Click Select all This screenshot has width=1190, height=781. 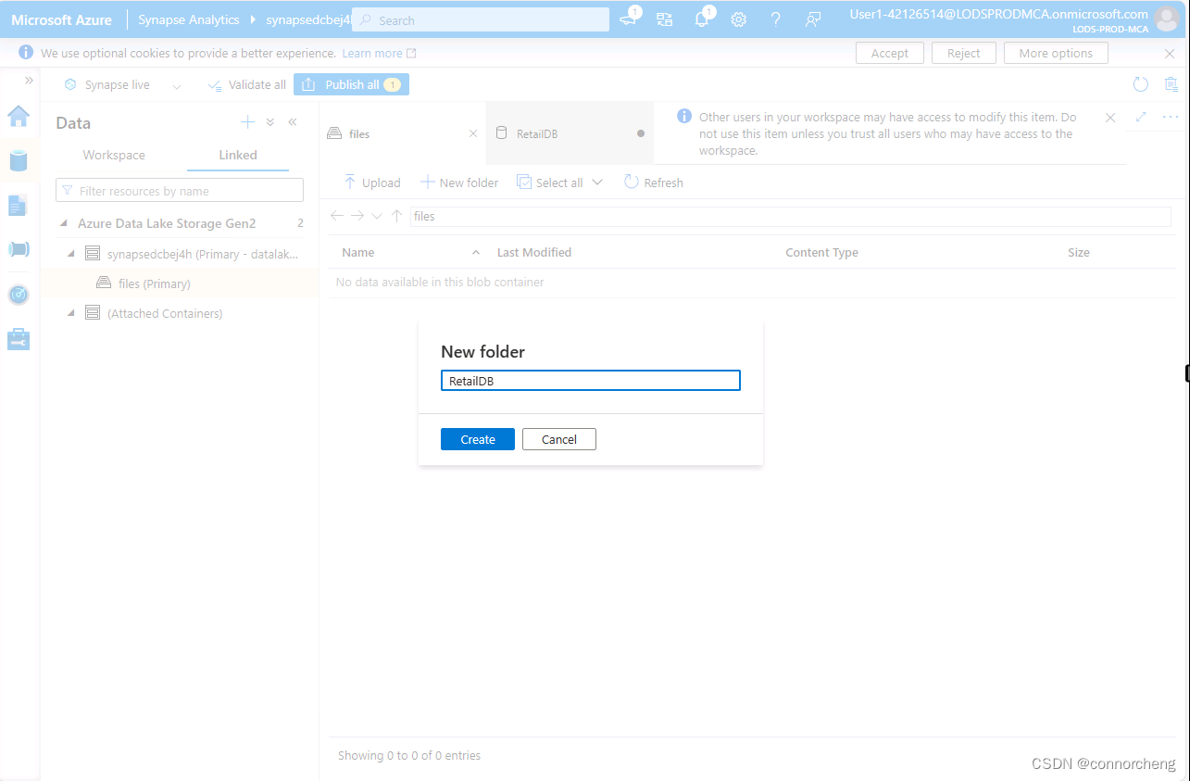coord(550,183)
